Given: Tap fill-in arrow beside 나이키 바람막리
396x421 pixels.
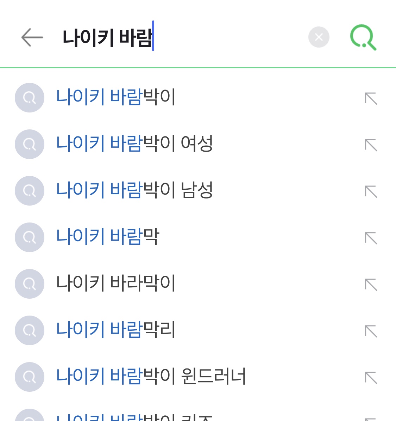Looking at the screenshot, I should tap(371, 331).
